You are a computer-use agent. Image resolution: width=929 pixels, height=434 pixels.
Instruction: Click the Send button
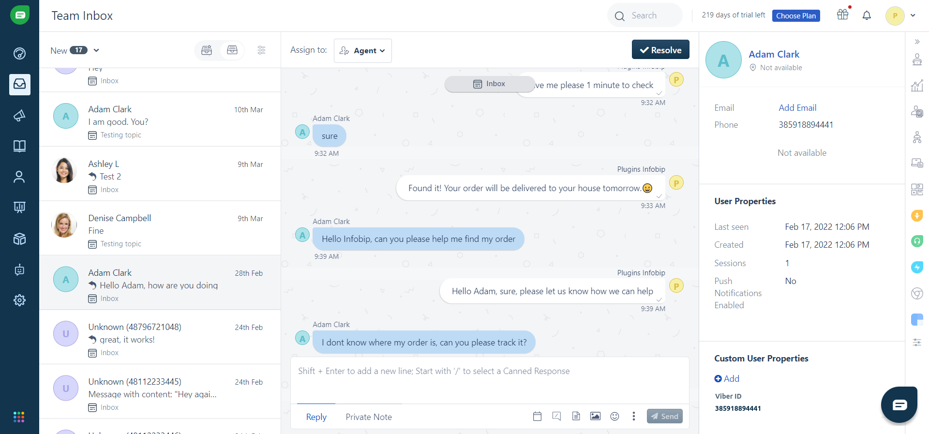(665, 416)
